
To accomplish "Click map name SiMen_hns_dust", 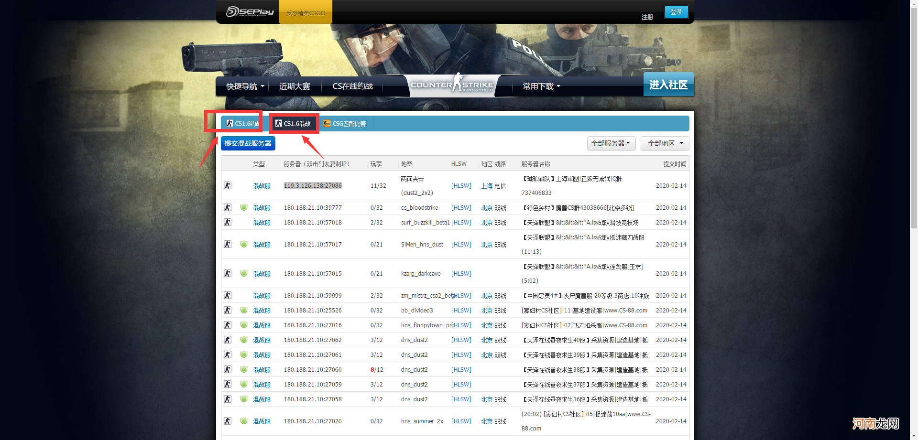I will click(x=422, y=244).
